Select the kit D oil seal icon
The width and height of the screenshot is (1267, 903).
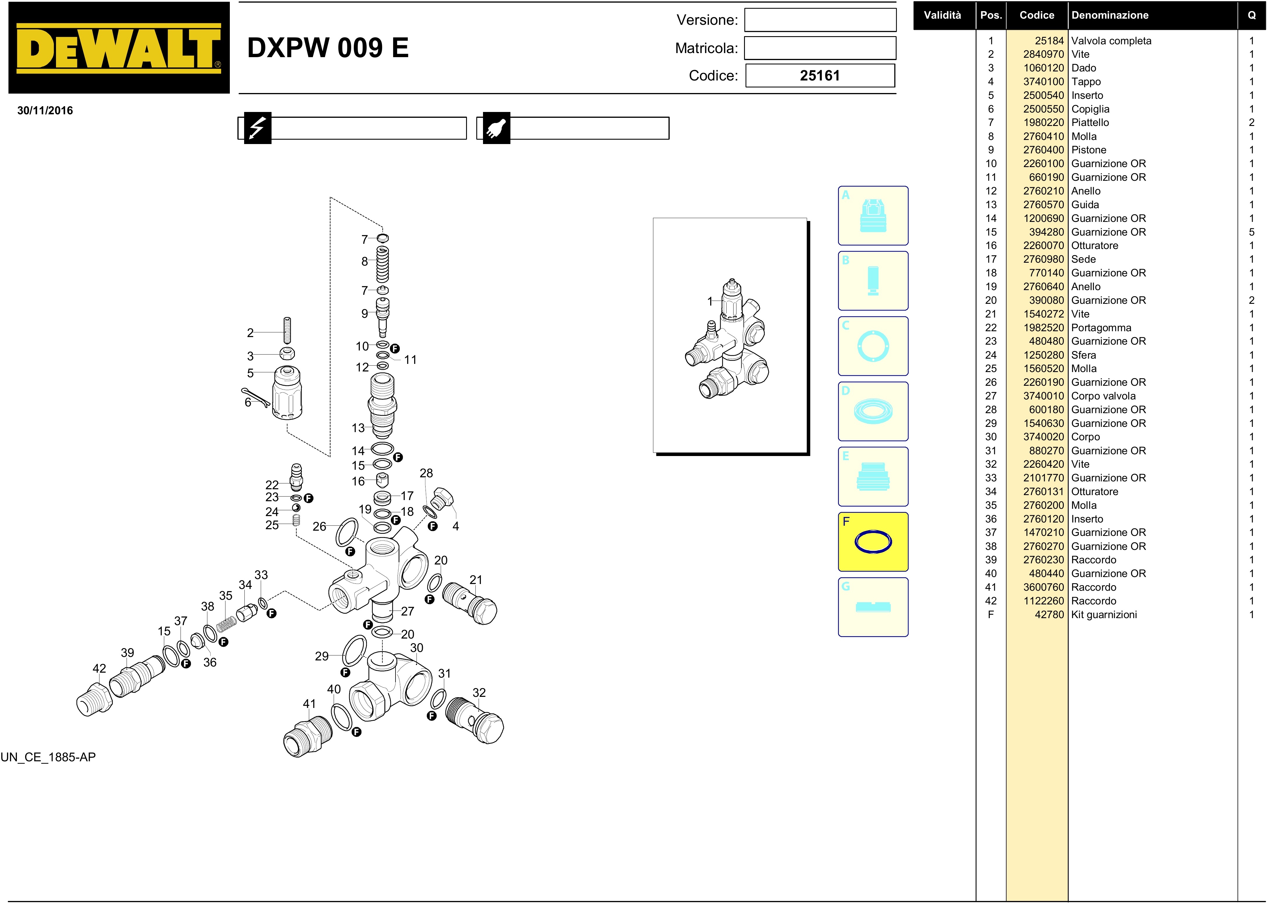coord(873,411)
